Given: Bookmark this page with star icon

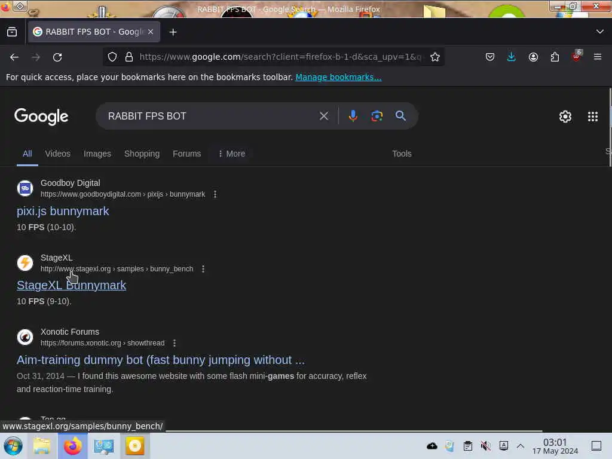Looking at the screenshot, I should pos(435,57).
